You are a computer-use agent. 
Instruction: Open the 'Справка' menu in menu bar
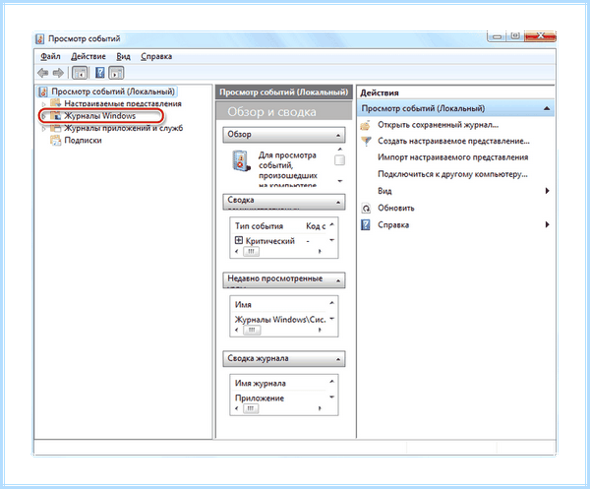click(156, 56)
